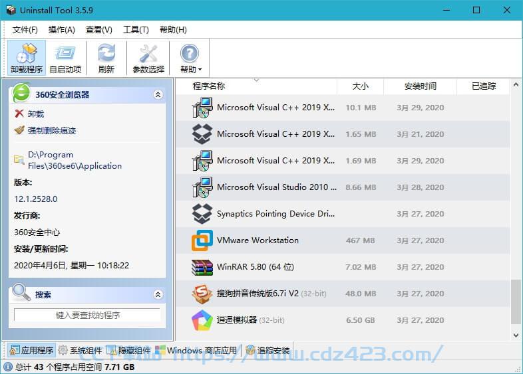
Task: Switch to the 系统组件 tab
Action: click(80, 350)
